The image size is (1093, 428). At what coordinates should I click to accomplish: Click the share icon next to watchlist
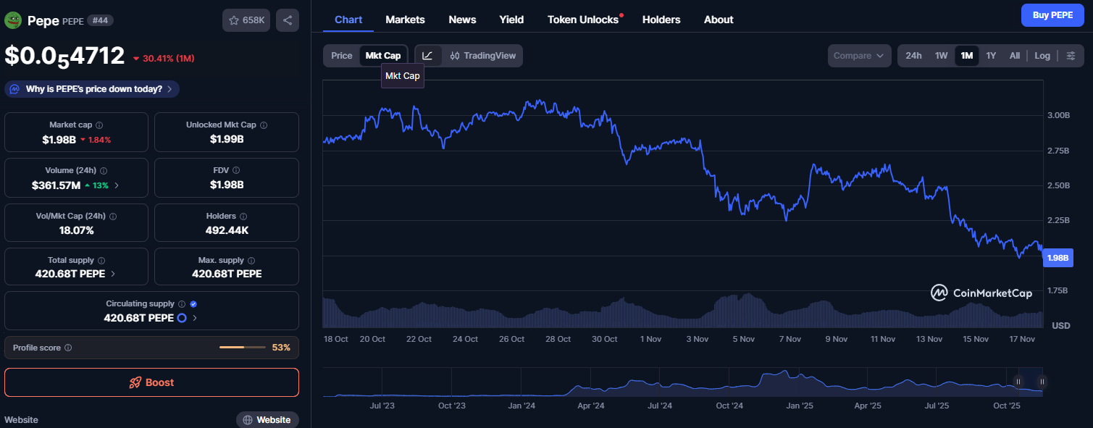click(x=288, y=20)
